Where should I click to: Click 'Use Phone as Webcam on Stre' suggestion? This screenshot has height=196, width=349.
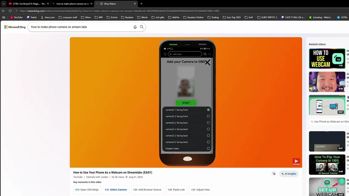[330, 122]
